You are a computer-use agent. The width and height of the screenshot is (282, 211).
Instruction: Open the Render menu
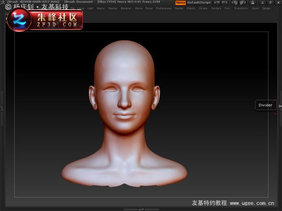(180, 8)
